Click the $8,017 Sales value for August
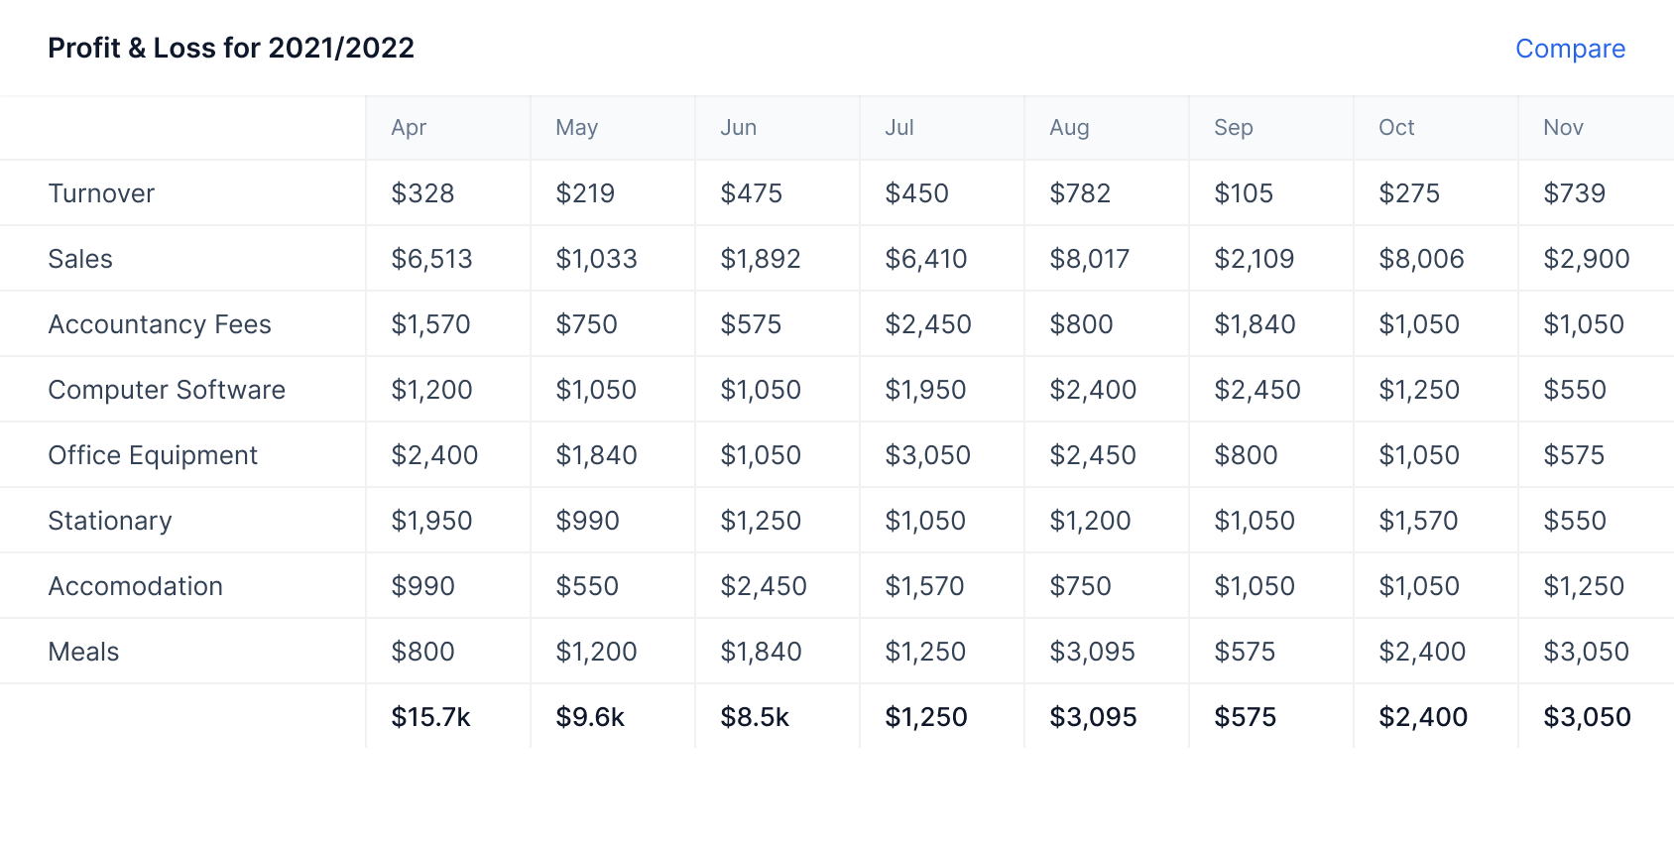1674x849 pixels. click(1089, 258)
